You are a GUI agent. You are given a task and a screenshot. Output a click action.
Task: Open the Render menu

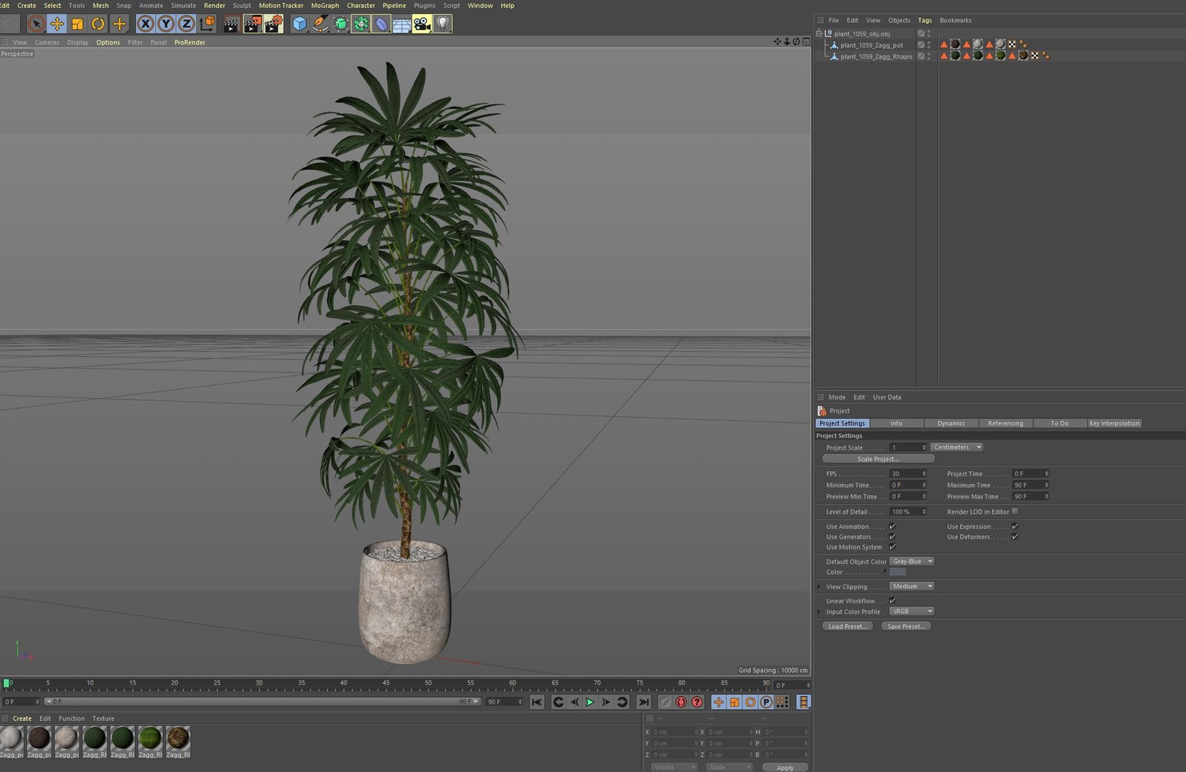(x=214, y=5)
